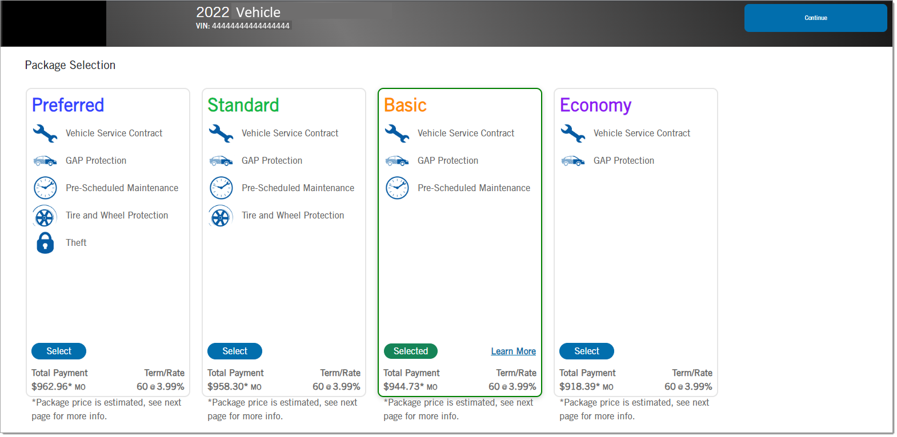Click the Total Payment label in Basic
This screenshot has height=437, width=897.
pos(411,373)
